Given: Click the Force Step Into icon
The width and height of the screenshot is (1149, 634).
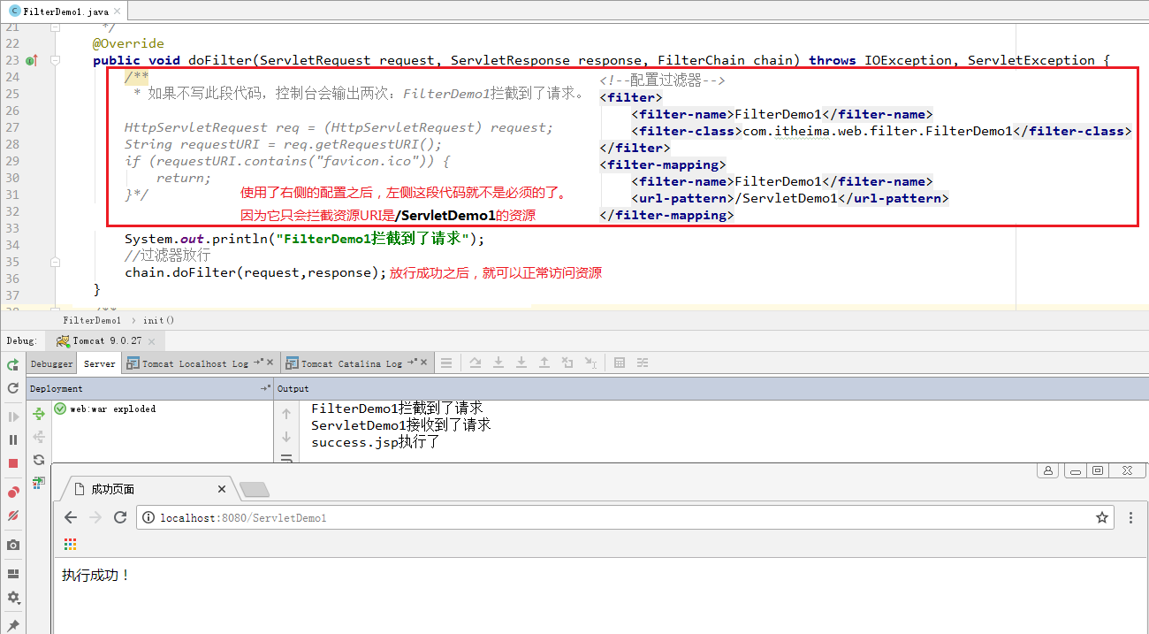Looking at the screenshot, I should point(521,363).
